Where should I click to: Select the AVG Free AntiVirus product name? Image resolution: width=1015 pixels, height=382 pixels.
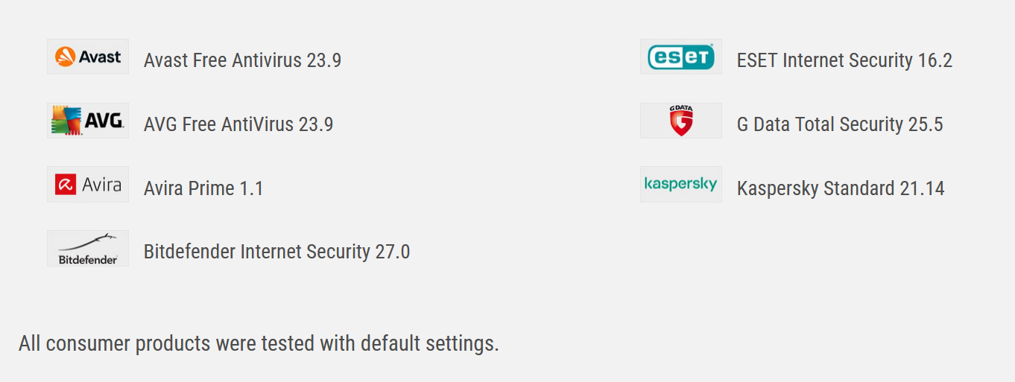[219, 124]
